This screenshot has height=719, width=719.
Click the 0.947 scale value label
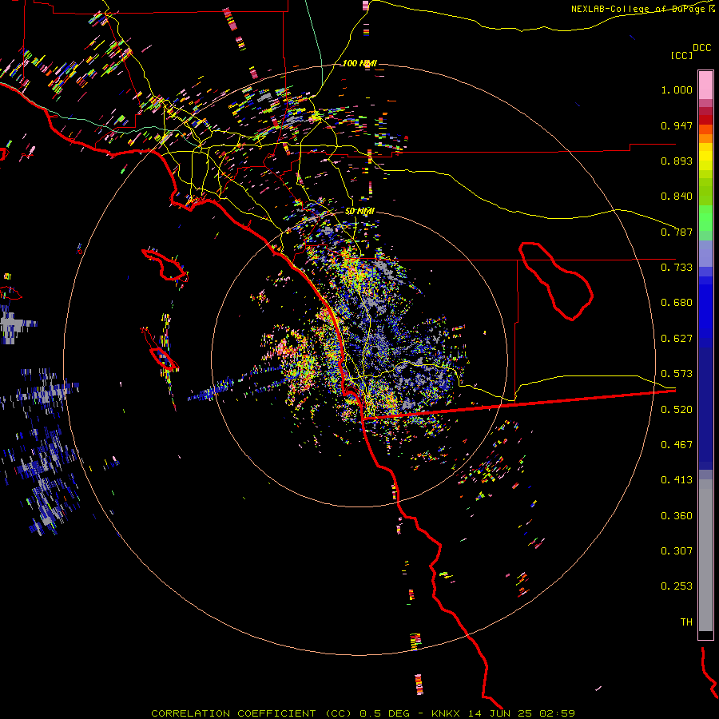pos(677,125)
